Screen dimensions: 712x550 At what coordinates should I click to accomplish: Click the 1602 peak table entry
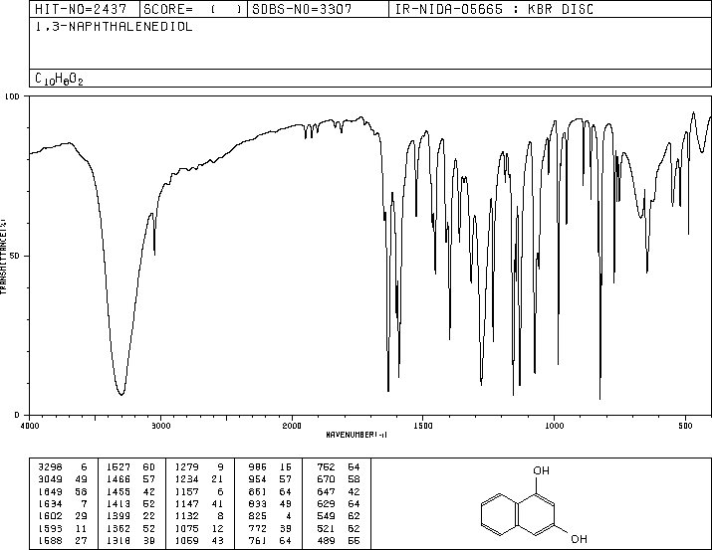point(50,516)
